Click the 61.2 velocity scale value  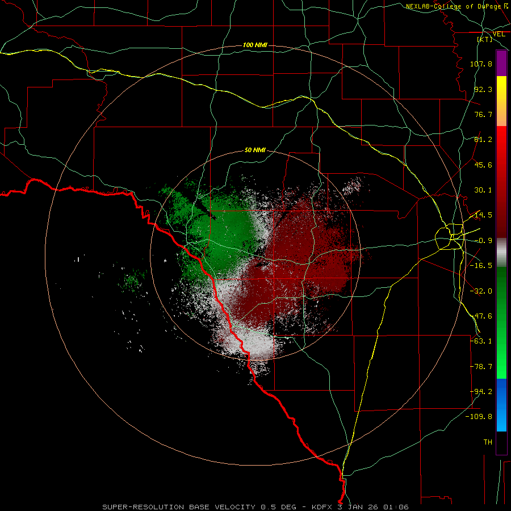[x=483, y=140]
